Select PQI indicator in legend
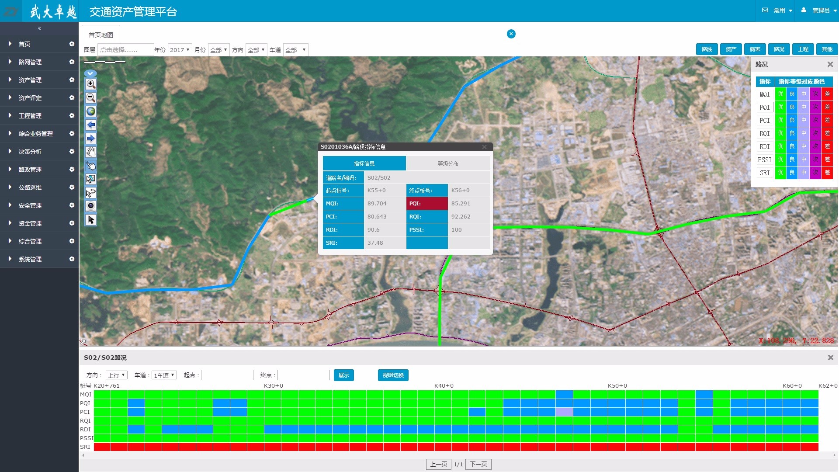Image resolution: width=839 pixels, height=472 pixels. (764, 107)
